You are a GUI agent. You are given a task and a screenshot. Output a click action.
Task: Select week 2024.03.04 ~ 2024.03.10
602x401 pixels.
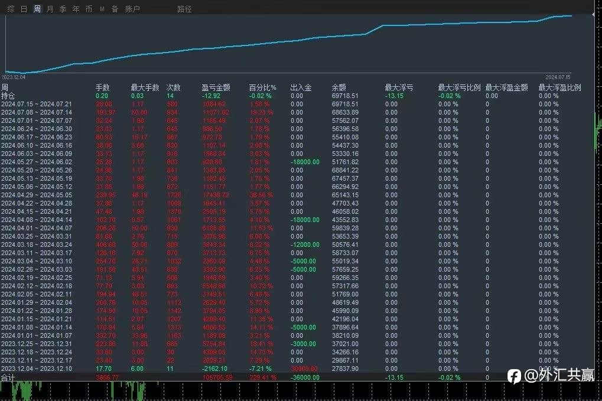[36, 261]
